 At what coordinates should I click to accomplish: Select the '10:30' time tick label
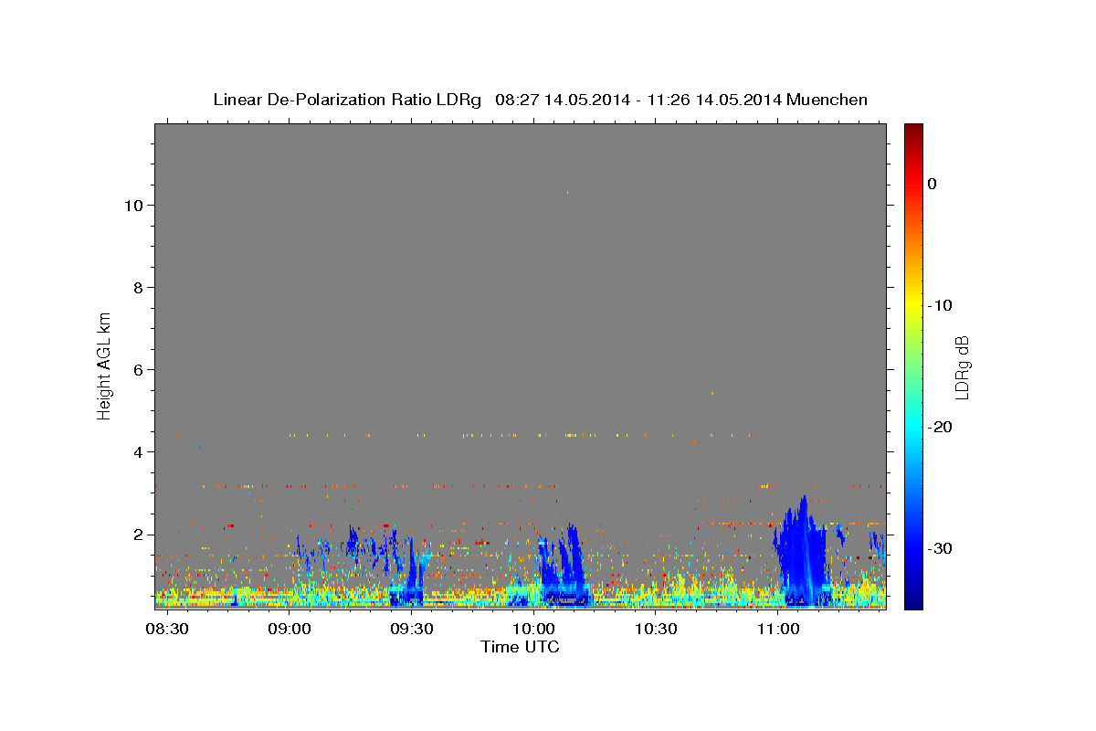click(655, 630)
